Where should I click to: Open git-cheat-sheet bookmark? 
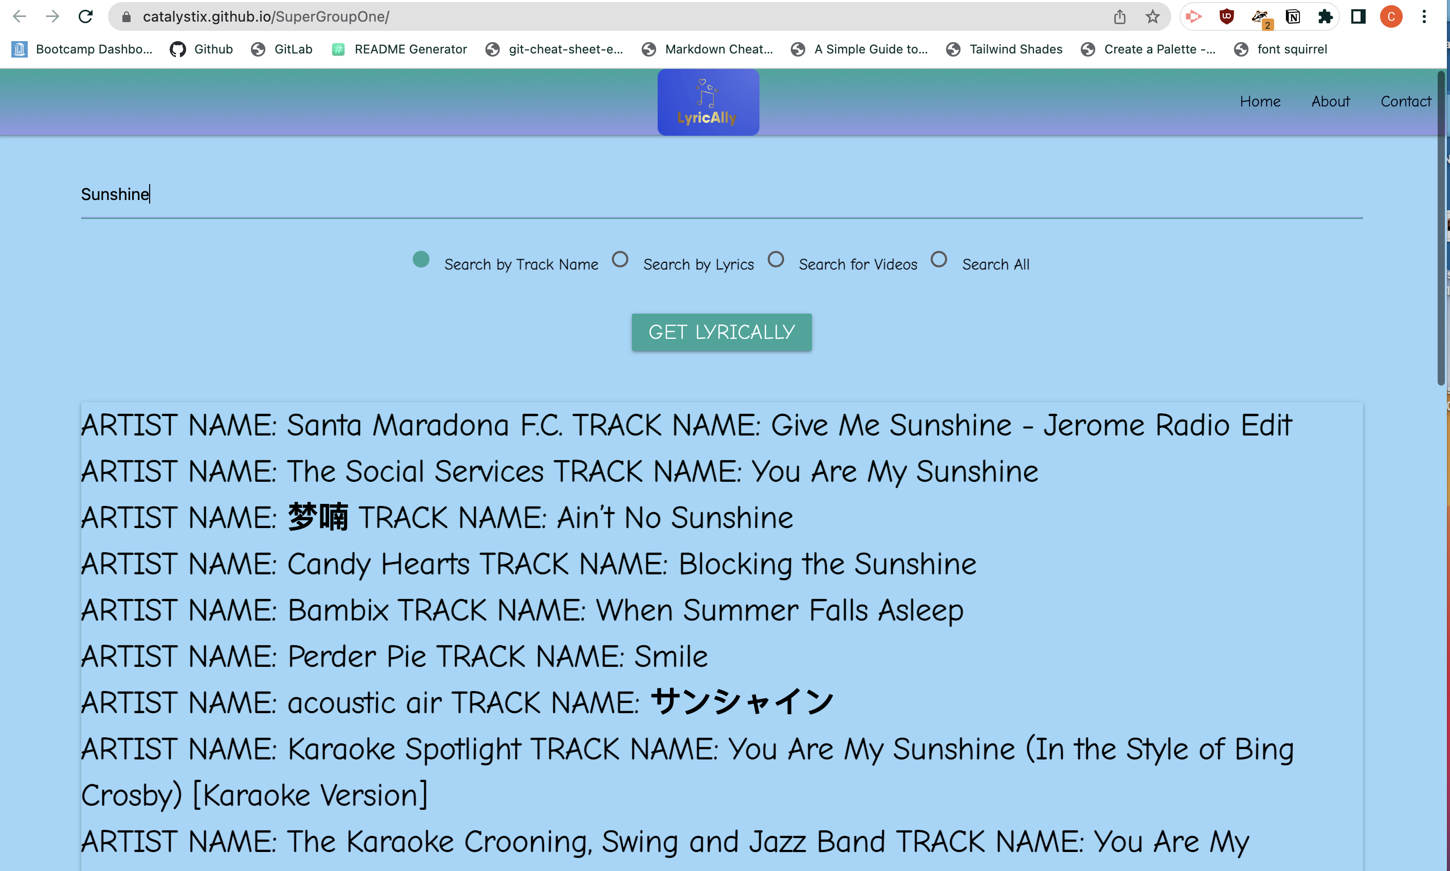pos(554,49)
